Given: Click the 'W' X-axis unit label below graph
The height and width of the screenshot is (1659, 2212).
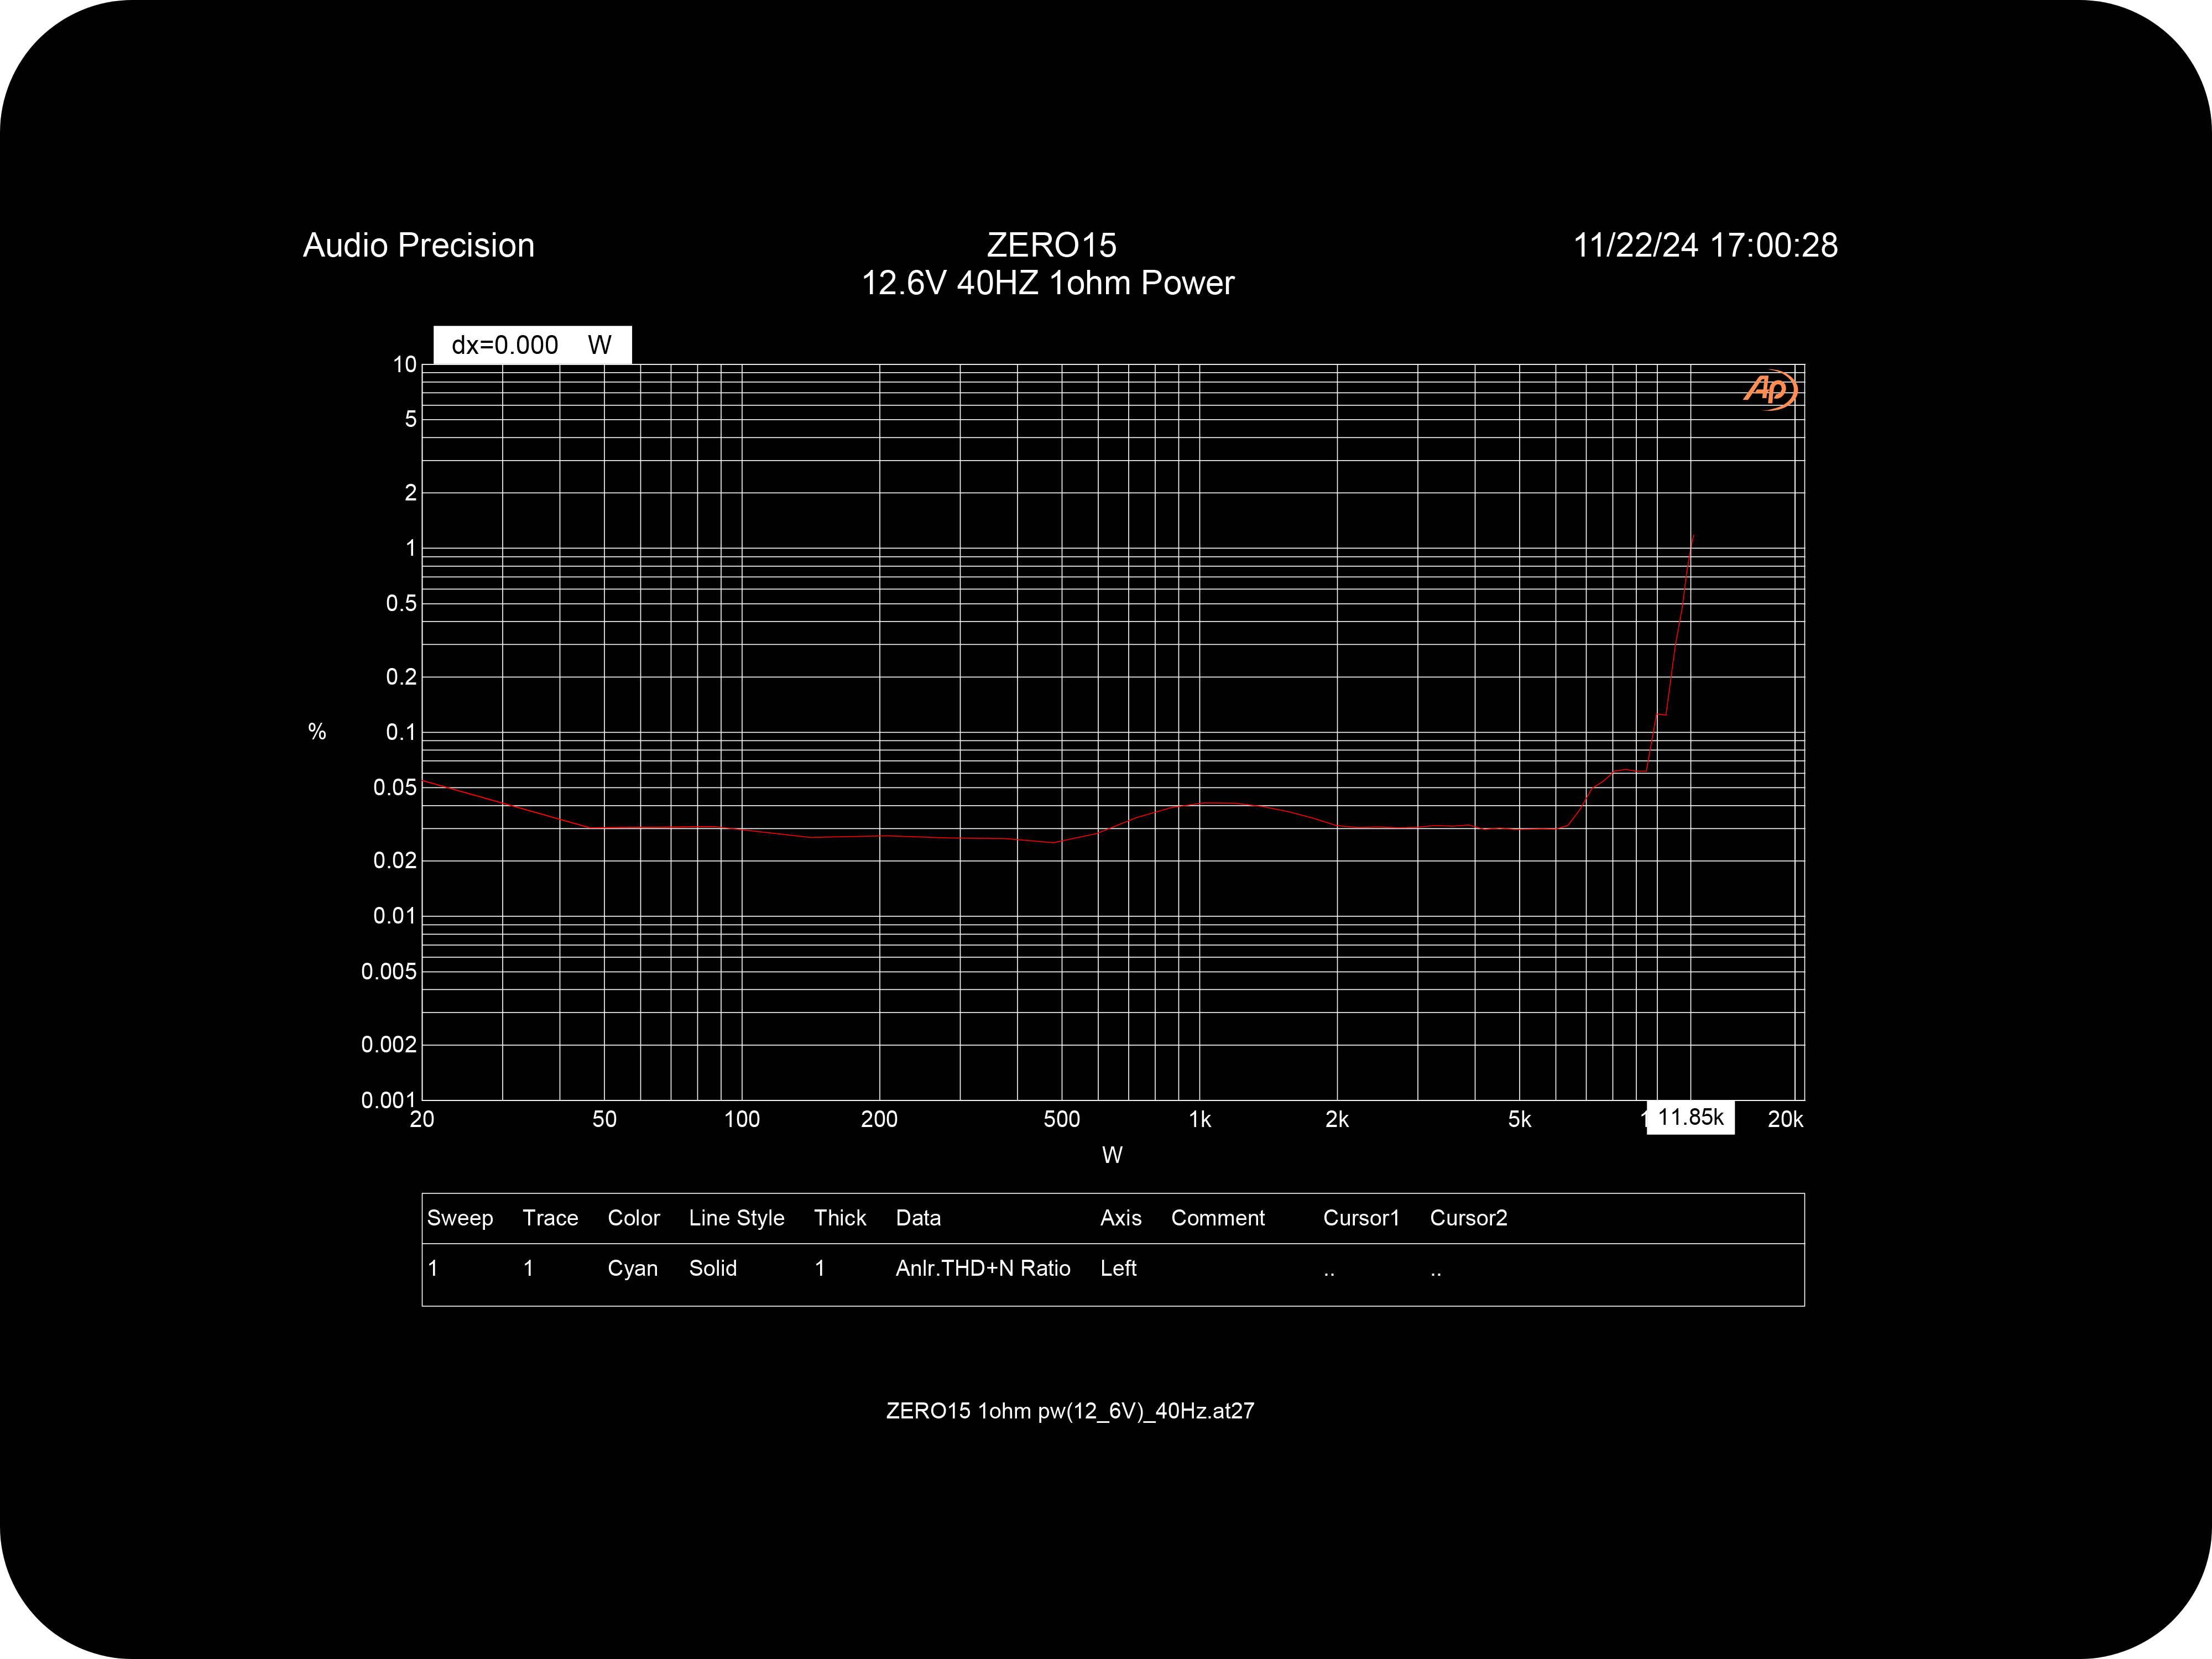Looking at the screenshot, I should pos(1112,1156).
